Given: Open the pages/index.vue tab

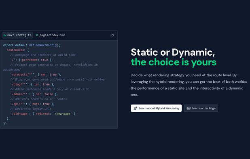Looking at the screenshot, I should pos(51,35).
